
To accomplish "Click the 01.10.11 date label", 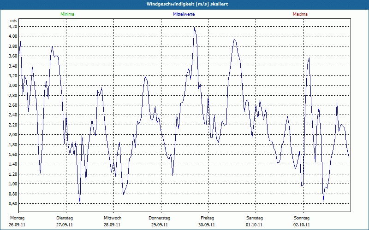I will pyautogui.click(x=254, y=225).
